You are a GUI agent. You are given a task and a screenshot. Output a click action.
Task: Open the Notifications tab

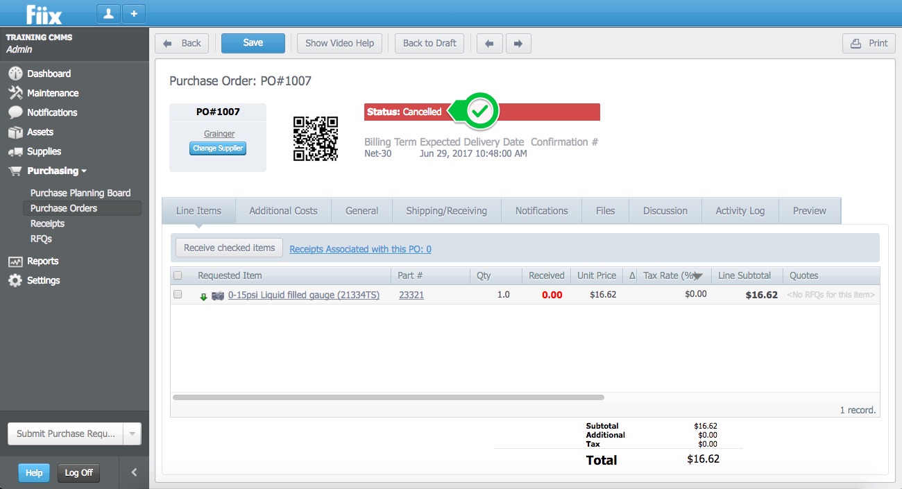coord(541,211)
